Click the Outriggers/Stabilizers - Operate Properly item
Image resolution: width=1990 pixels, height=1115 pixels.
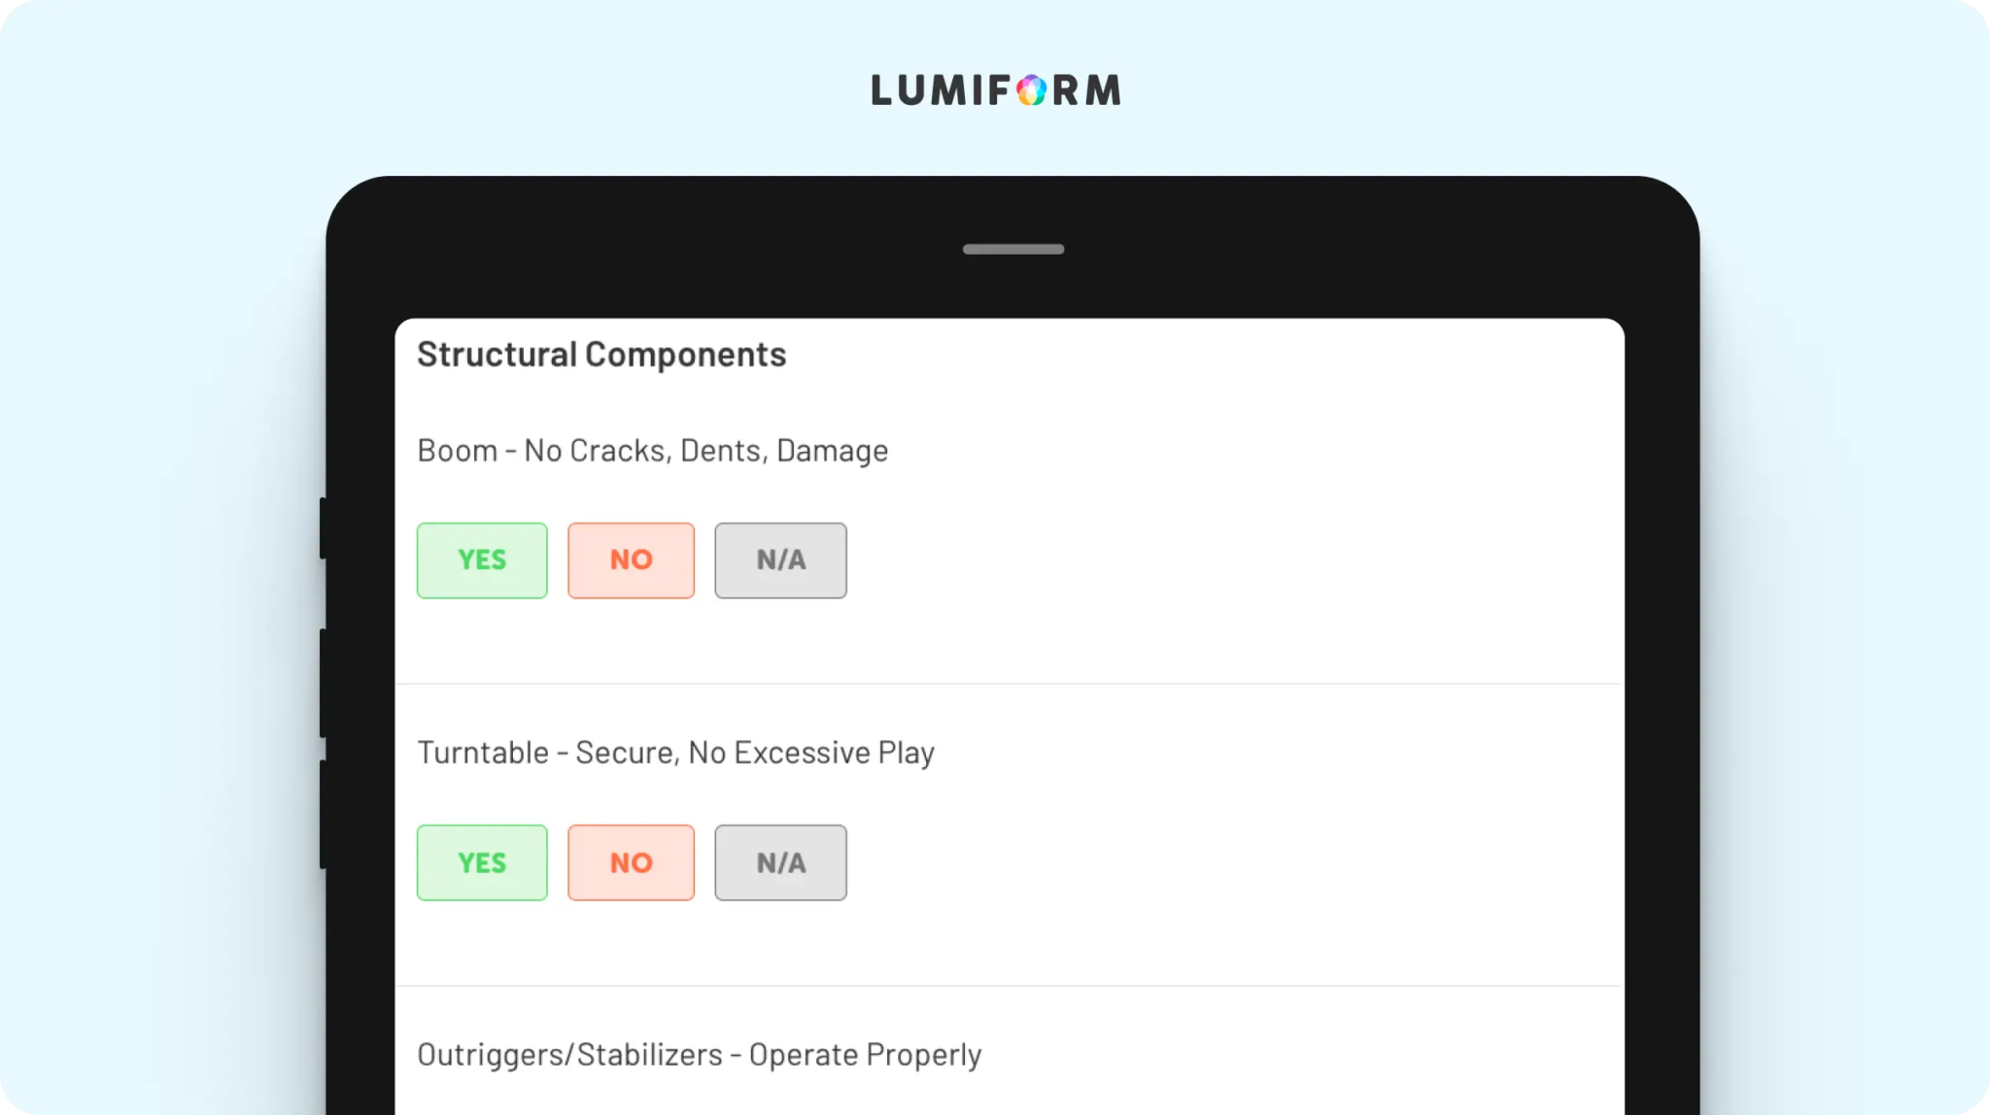[699, 1055]
